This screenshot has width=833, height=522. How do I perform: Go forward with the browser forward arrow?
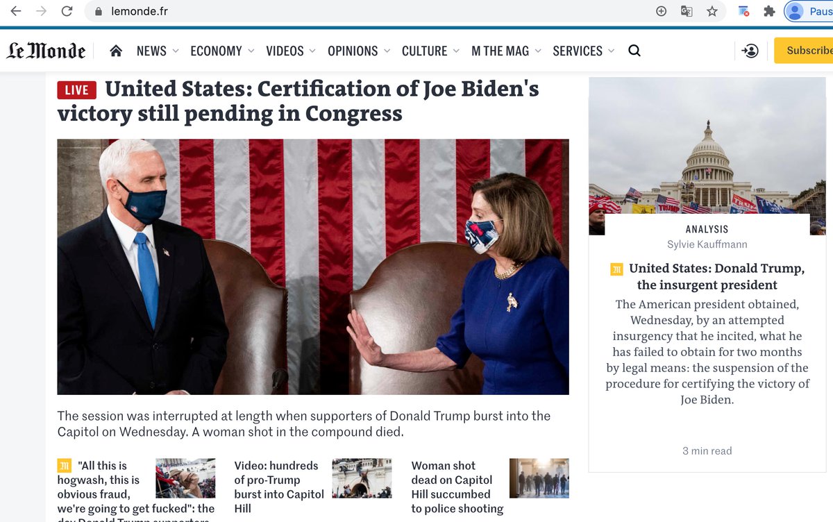click(42, 11)
